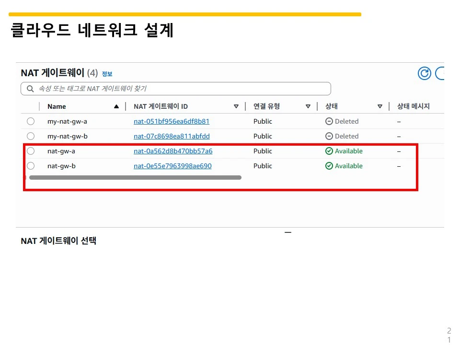Click the 정보 info link next to the title
Viewport: 460px width, 345px height.
point(107,74)
